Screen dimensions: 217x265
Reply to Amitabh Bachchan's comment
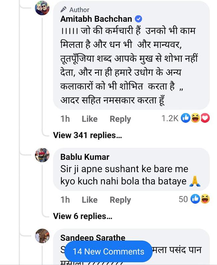(x=120, y=119)
